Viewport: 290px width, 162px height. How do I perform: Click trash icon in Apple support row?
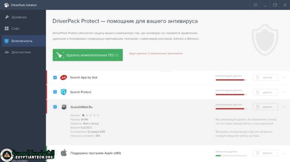258,153
